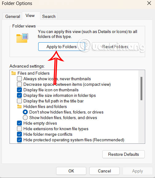Image resolution: width=155 pixels, height=178 pixels.
Task: Uncheck Display file icon on thumbnails
Action: coord(19,90)
